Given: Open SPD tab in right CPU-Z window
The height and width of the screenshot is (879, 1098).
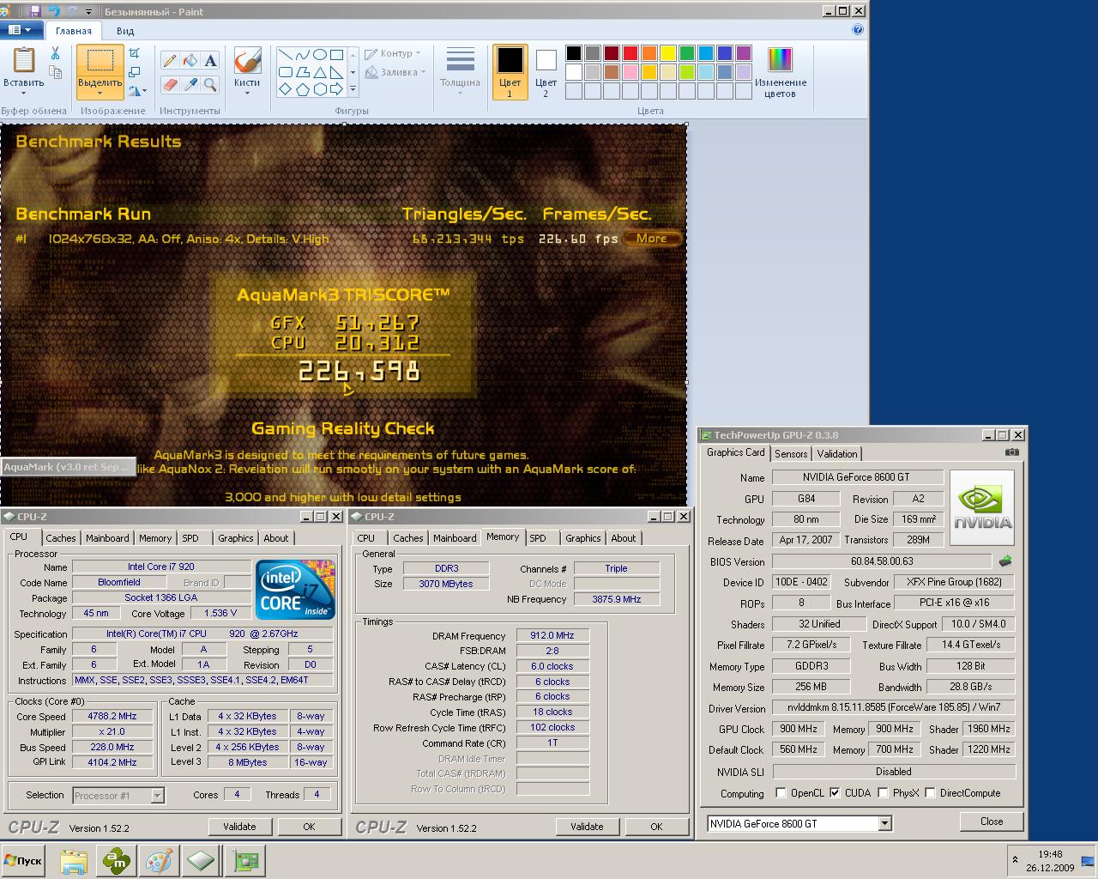Looking at the screenshot, I should tap(537, 538).
